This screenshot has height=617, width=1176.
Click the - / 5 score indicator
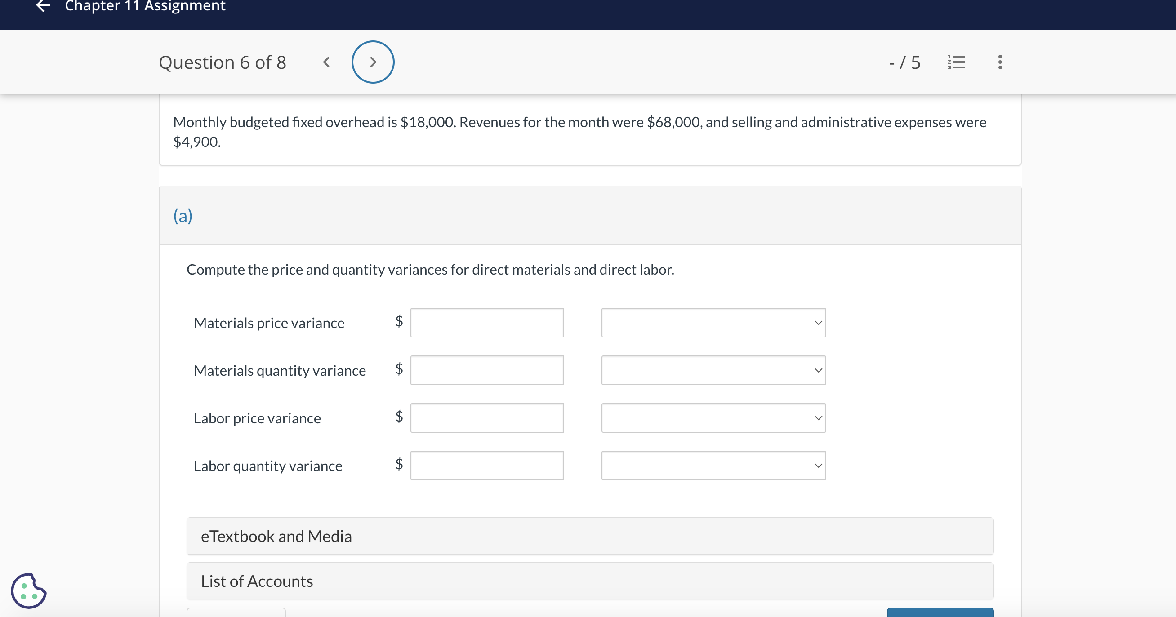(904, 62)
